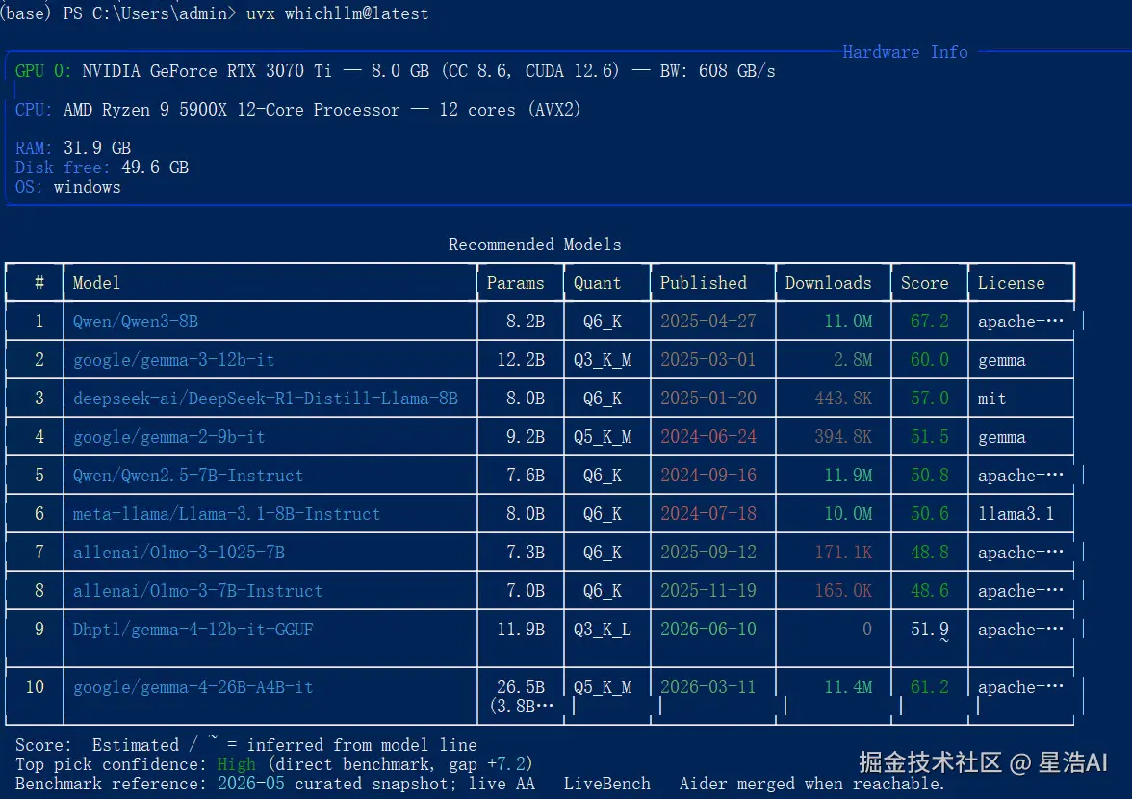
Task: Click params 12.2B for gemma-3-12b-it
Action: [x=521, y=359]
